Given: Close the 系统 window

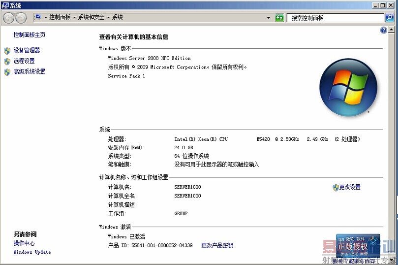Looking at the screenshot, I should pos(391,5).
